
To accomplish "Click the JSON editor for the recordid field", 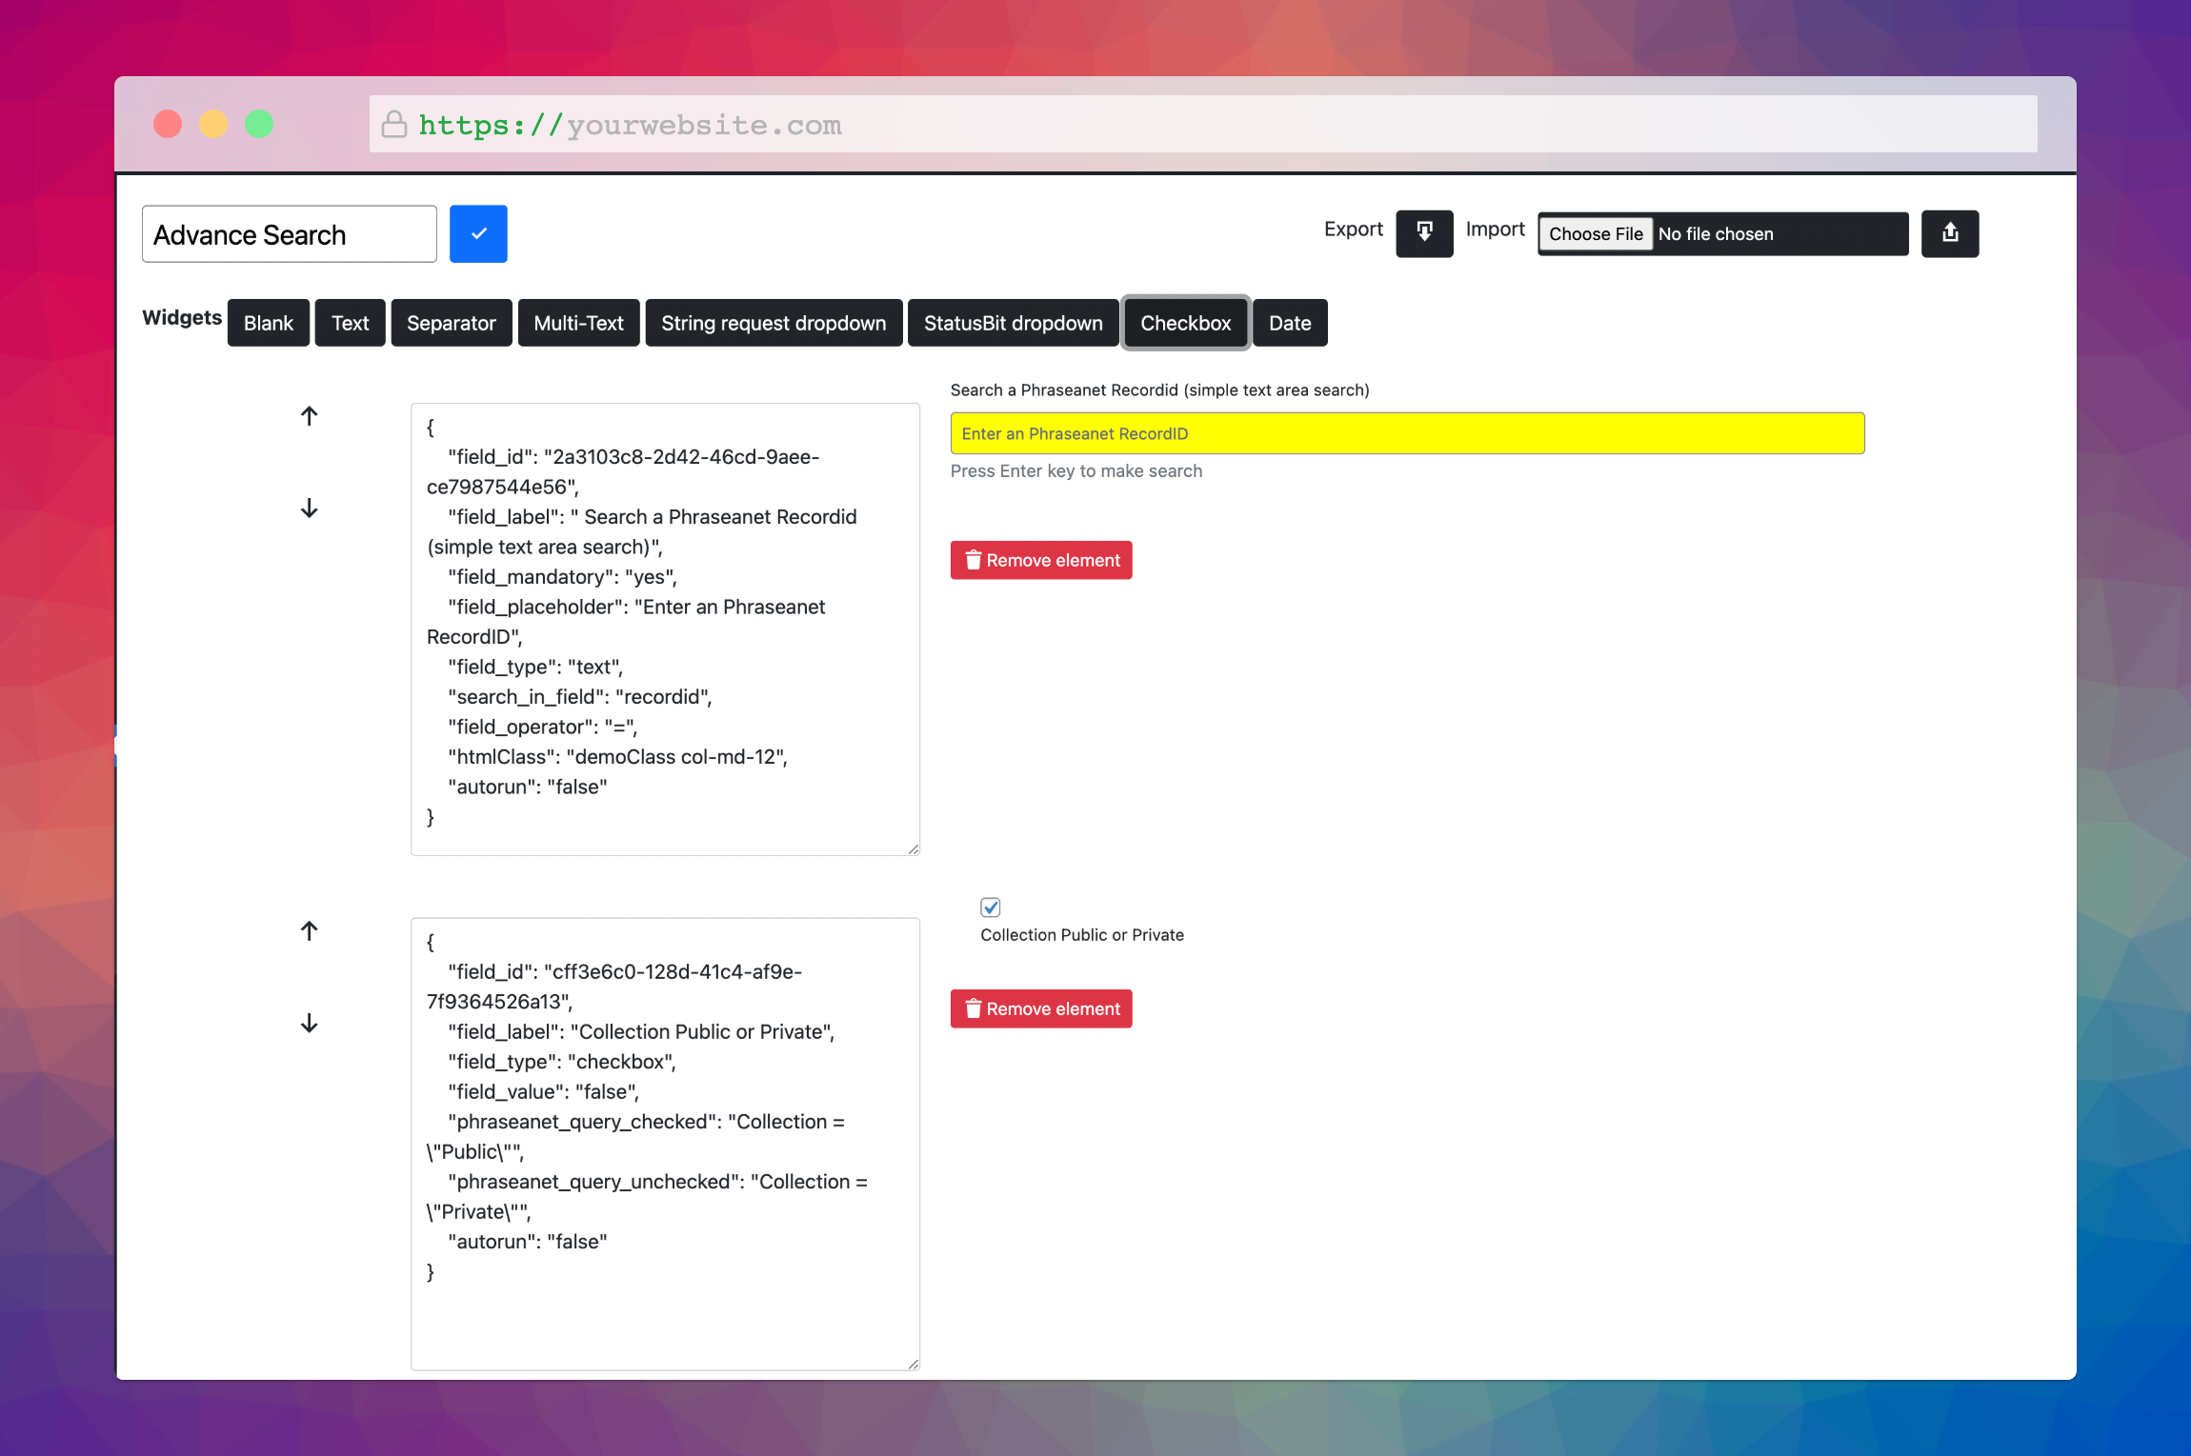I will 665,629.
